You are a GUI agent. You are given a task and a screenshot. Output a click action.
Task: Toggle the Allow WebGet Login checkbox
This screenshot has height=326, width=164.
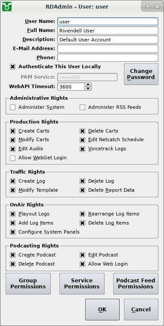pyautogui.click(x=13, y=158)
